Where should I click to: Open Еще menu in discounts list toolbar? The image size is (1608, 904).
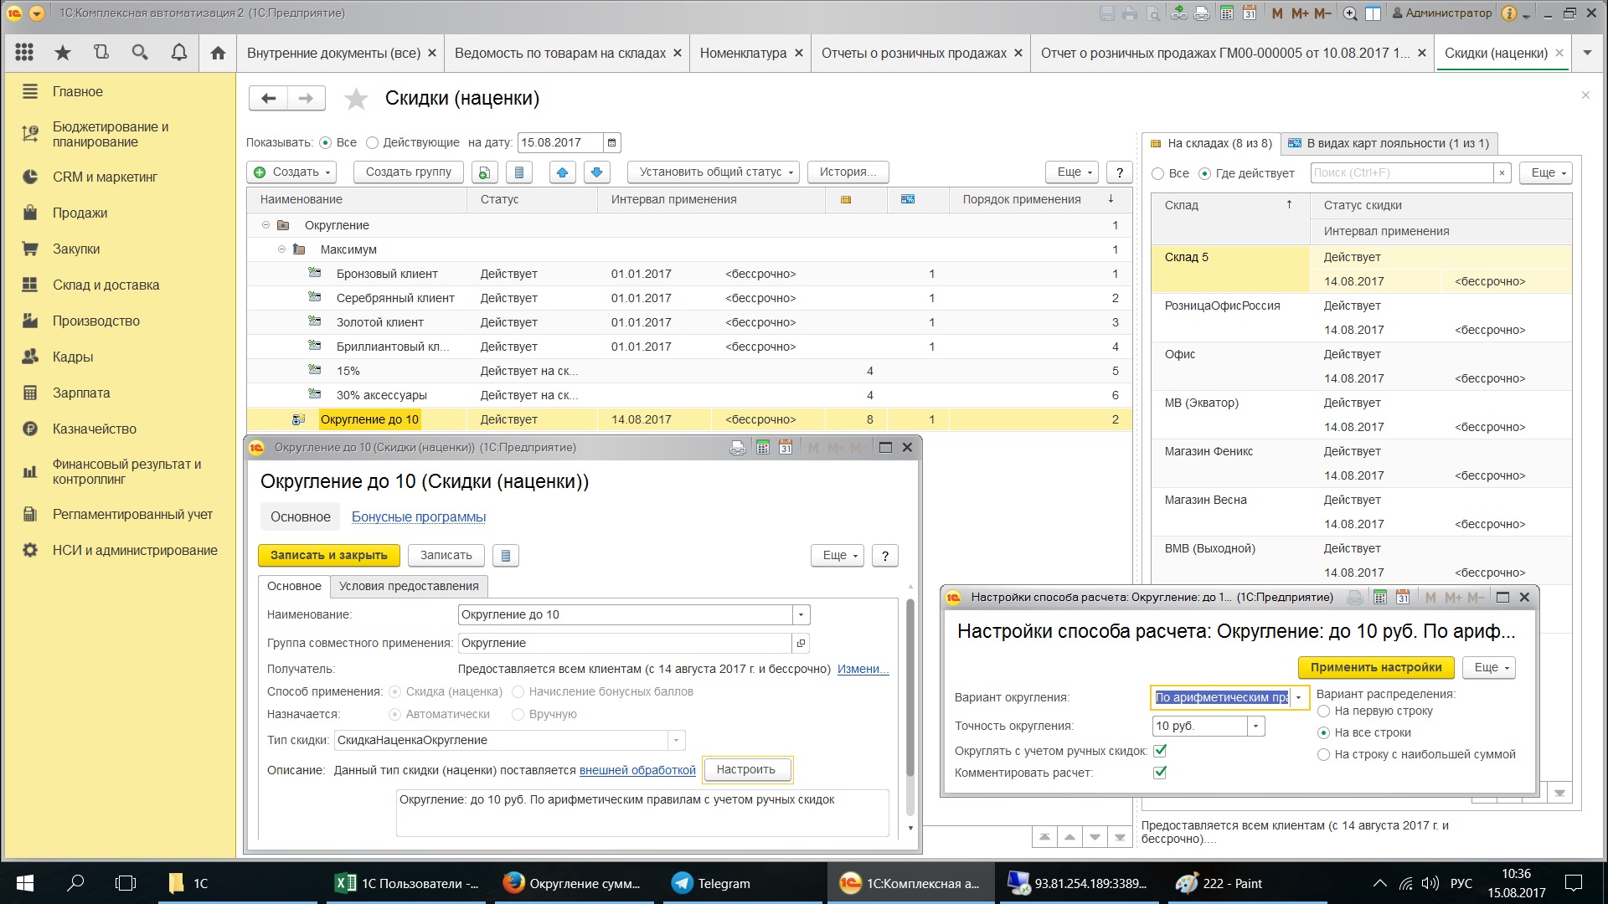1071,172
